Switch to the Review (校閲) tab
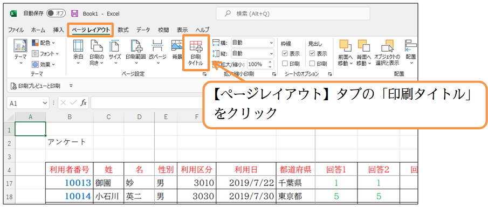The width and height of the screenshot is (488, 207). coord(163,30)
